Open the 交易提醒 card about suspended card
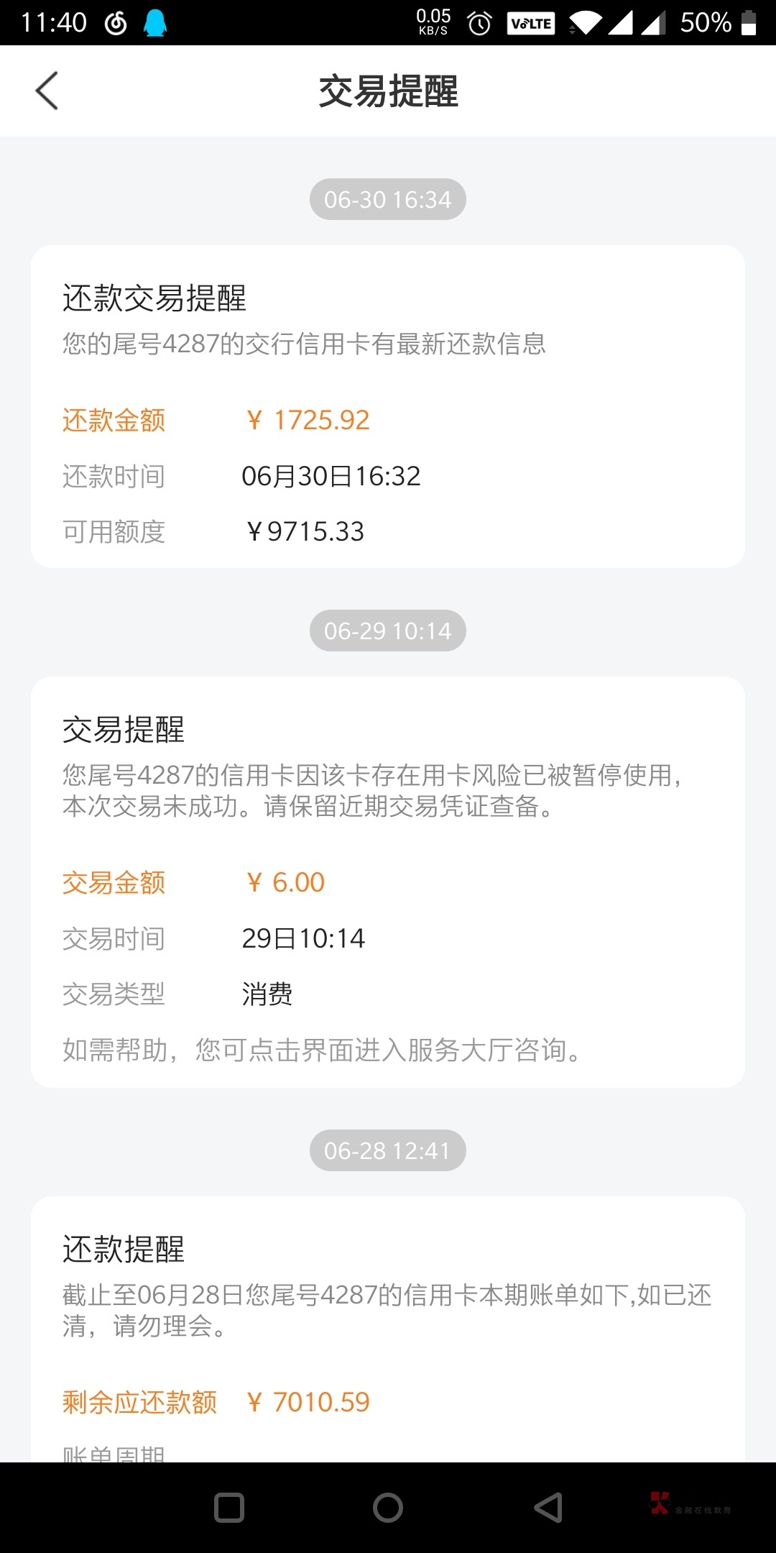Screen dimensions: 776x1553 [388, 881]
